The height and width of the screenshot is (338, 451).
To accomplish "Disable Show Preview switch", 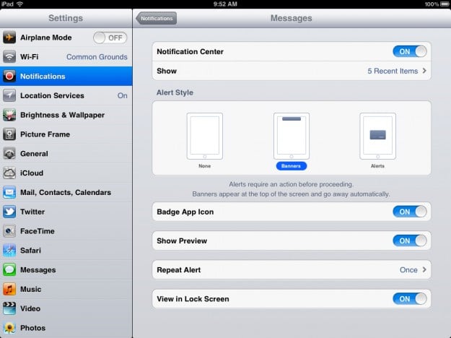I will 410,240.
